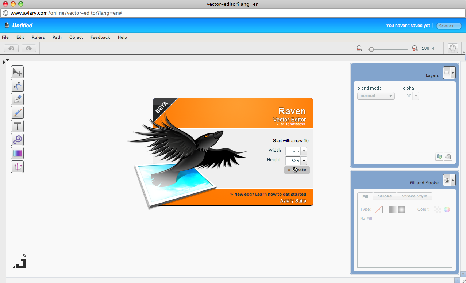Click the zoom out magnifier

(x=359, y=48)
